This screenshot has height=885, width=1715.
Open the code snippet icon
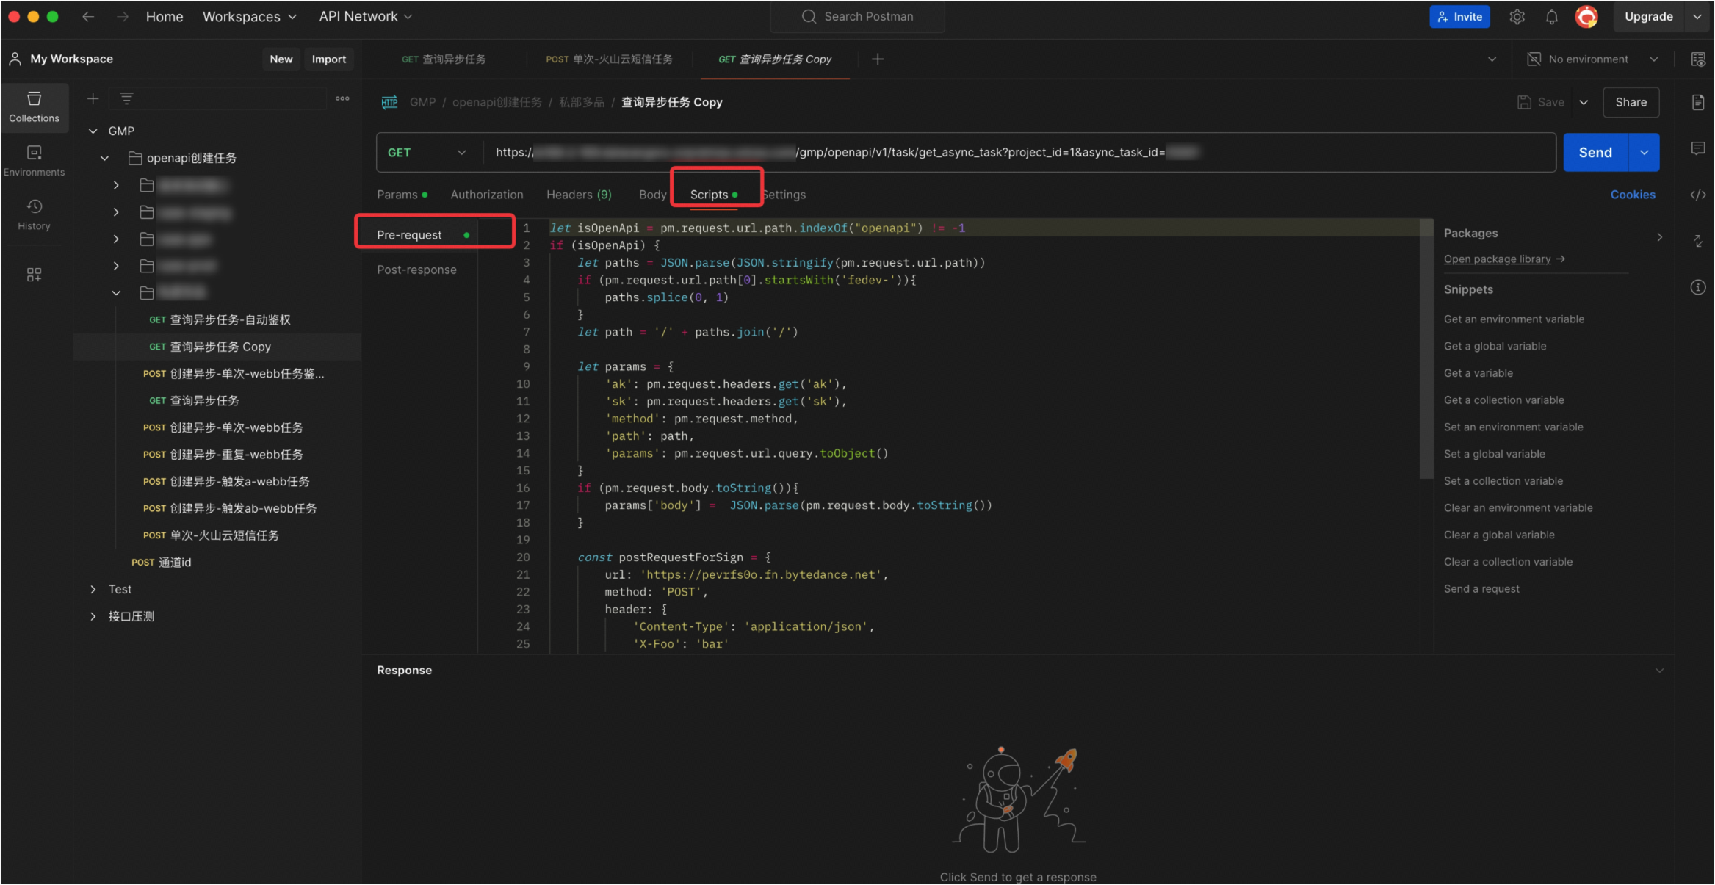click(x=1698, y=195)
